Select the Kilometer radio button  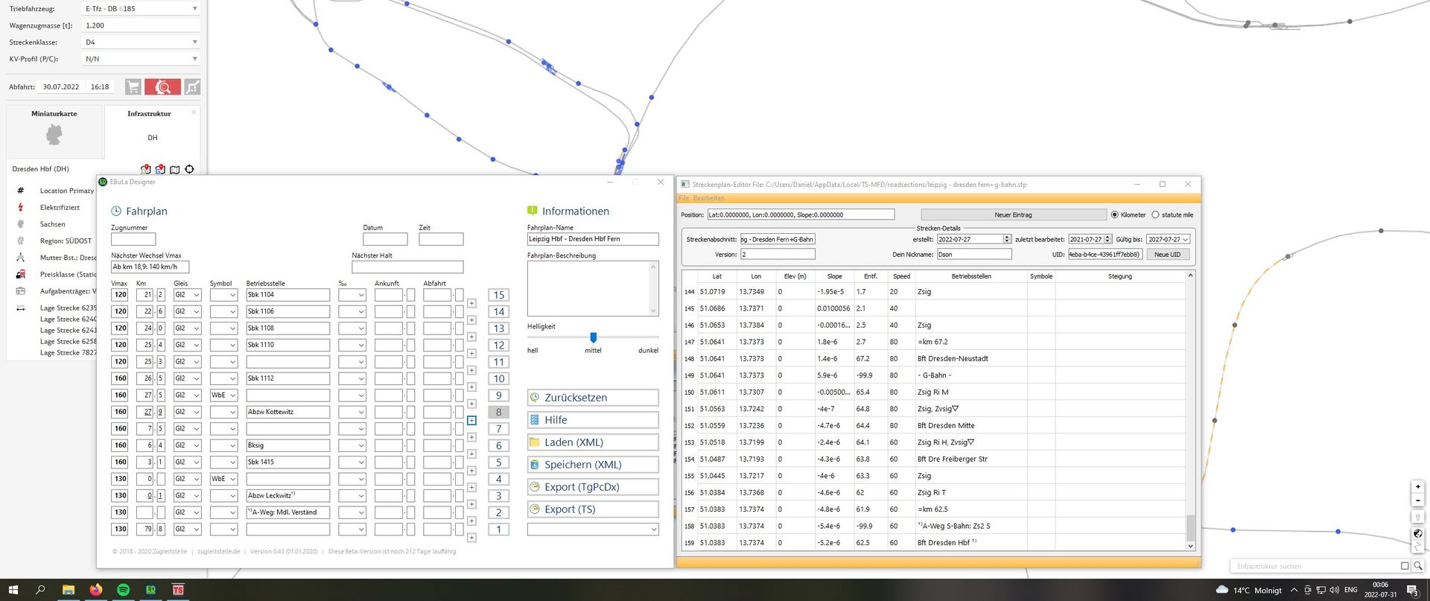[1115, 214]
